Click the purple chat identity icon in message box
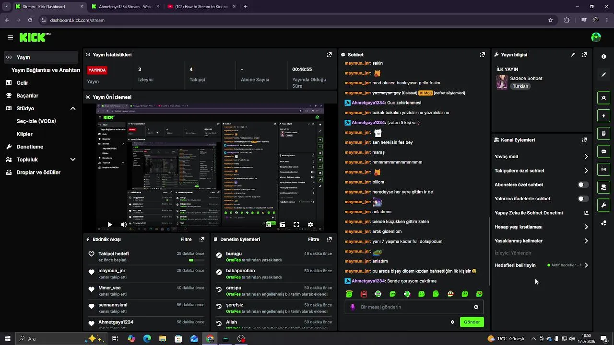 [x=353, y=307]
